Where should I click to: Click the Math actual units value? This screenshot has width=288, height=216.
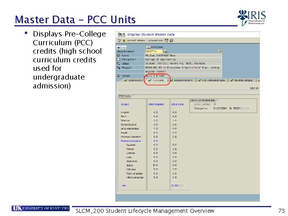[174, 116]
